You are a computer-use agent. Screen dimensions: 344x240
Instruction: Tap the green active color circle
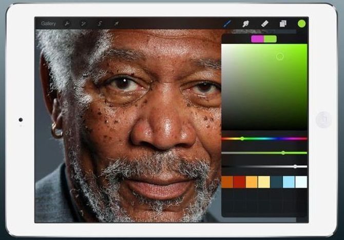(302, 24)
